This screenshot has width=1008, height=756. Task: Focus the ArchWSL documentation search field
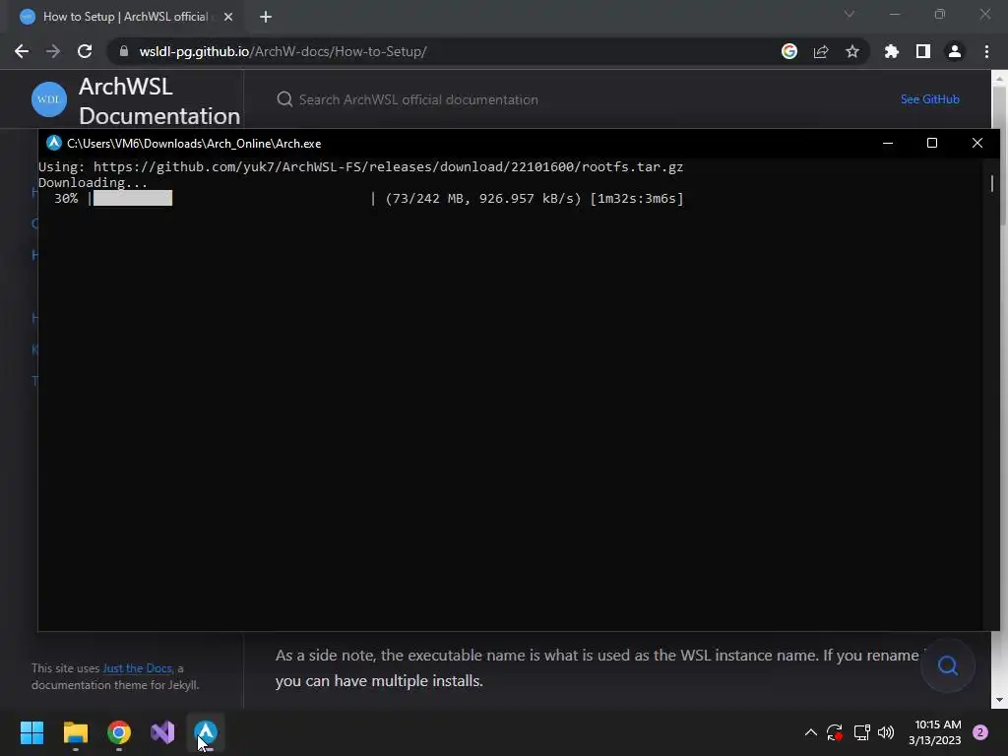(417, 99)
